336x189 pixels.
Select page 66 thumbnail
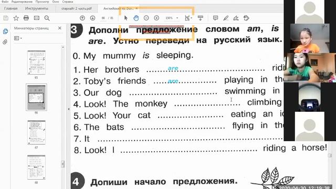coord(36,97)
